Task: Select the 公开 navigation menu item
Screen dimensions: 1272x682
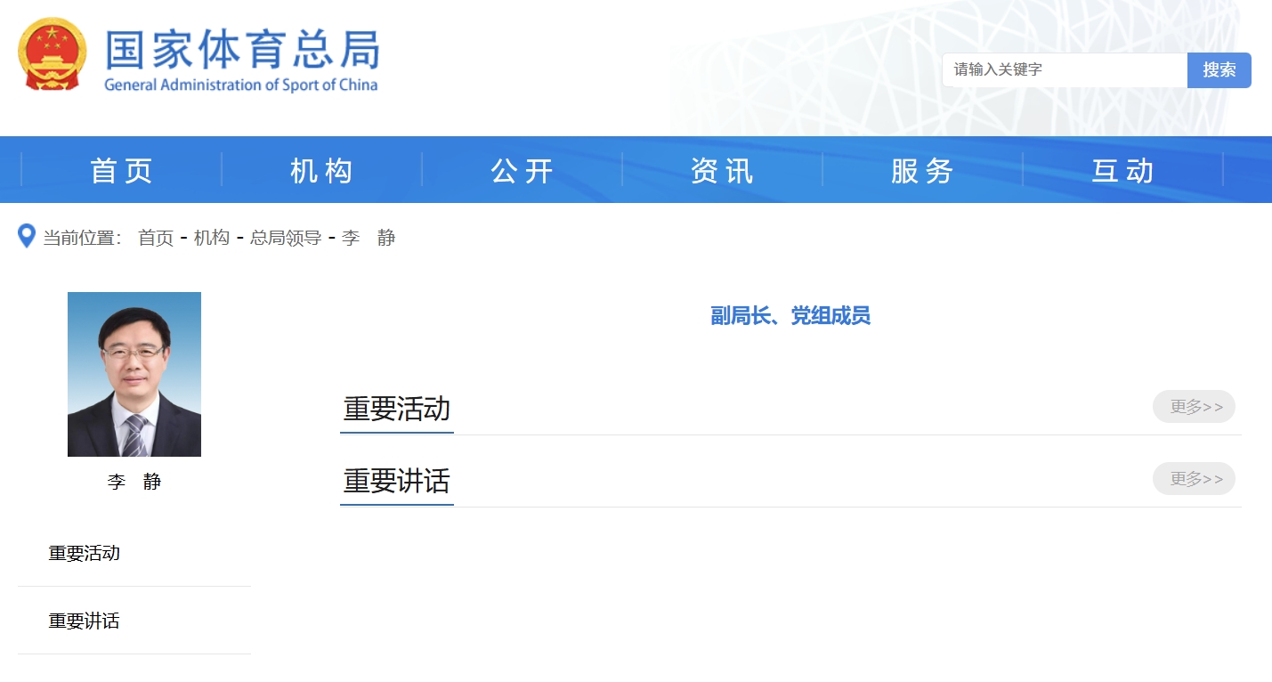Action: pyautogui.click(x=523, y=170)
